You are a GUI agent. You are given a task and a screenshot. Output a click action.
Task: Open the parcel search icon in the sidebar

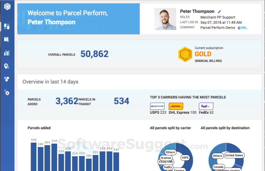coord(7,40)
